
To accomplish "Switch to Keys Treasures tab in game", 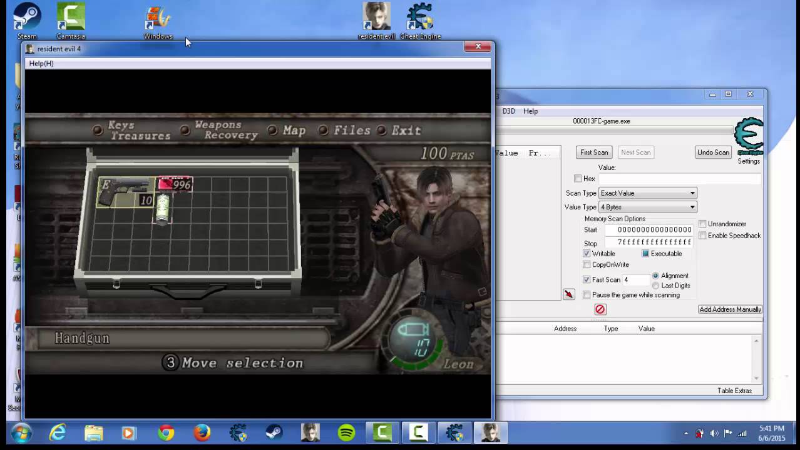I will tap(133, 130).
